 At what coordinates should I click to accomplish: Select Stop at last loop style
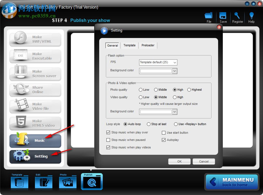(149, 124)
